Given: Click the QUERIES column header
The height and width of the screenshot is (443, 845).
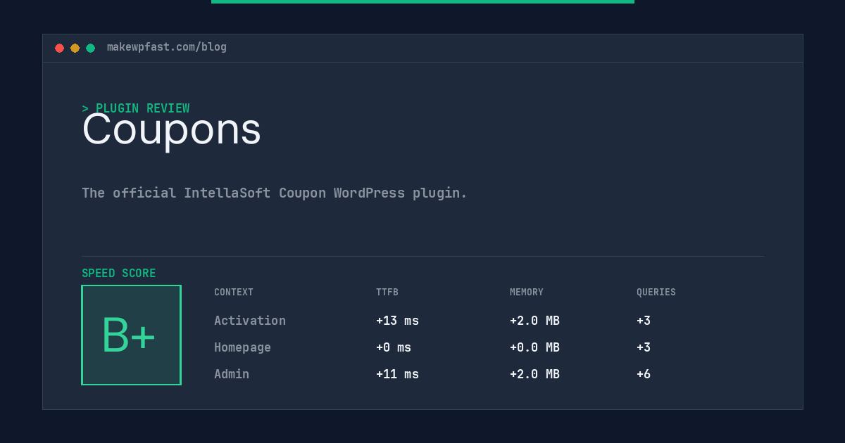Looking at the screenshot, I should point(656,293).
